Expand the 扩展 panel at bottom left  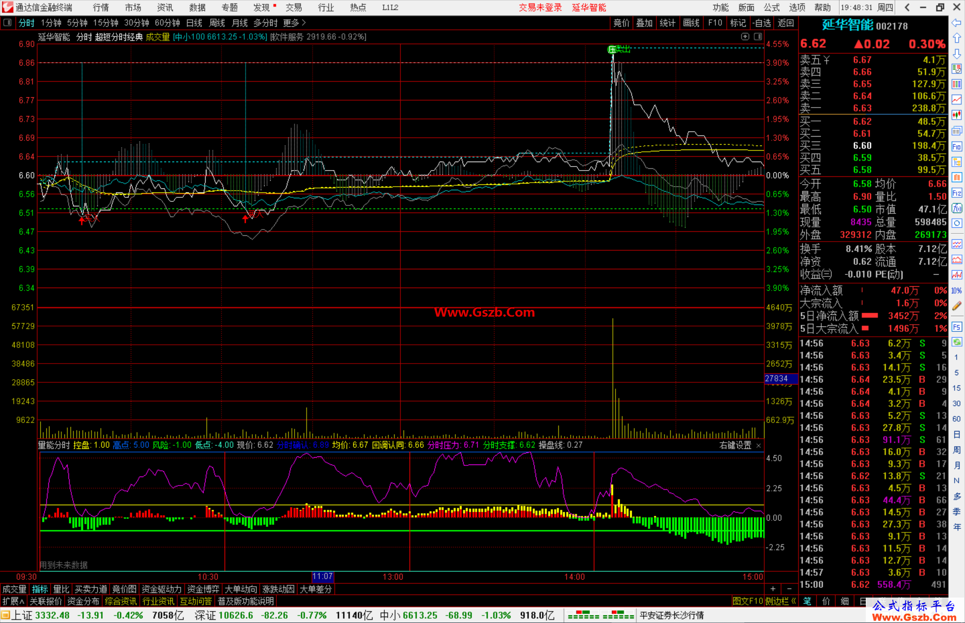(x=13, y=601)
